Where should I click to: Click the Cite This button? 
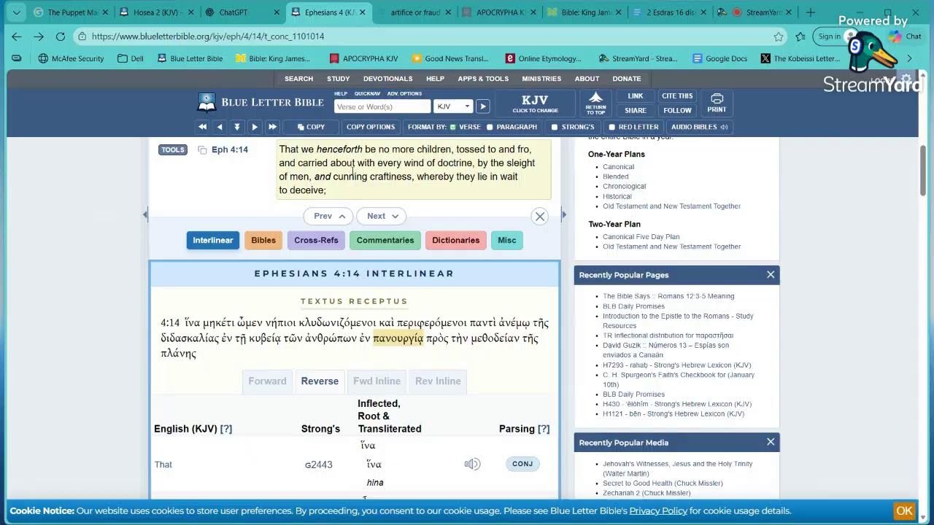pyautogui.click(x=677, y=96)
